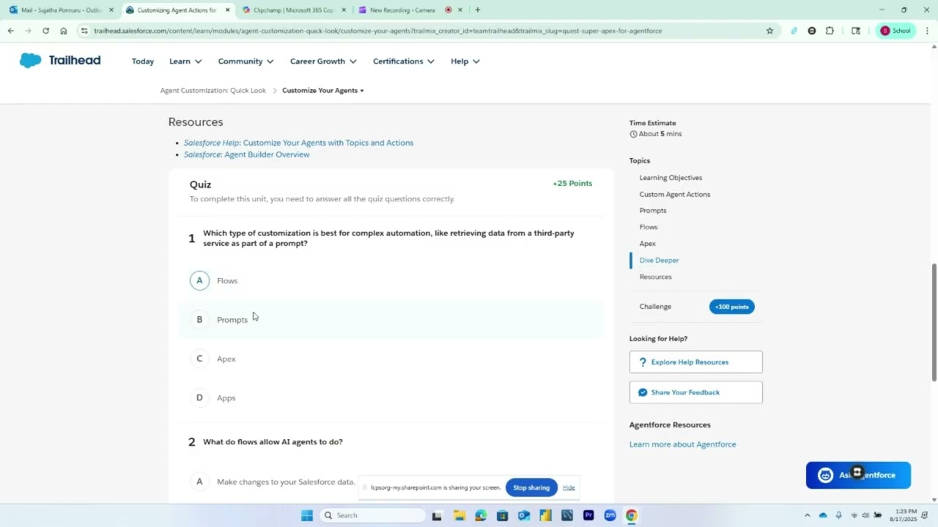Click the link extension icon beside bookmark star
938x527 pixels.
click(x=794, y=31)
